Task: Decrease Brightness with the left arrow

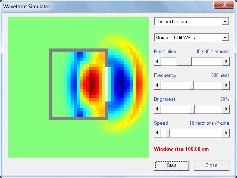Action: 157,109
